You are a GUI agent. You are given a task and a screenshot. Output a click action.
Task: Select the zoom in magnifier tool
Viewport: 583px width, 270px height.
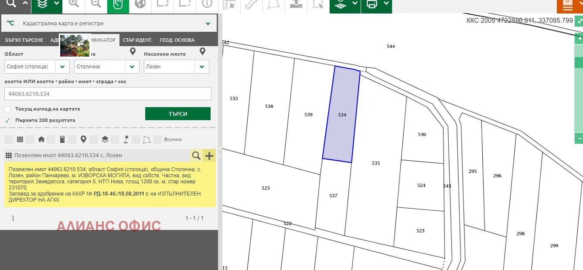[74, 4]
